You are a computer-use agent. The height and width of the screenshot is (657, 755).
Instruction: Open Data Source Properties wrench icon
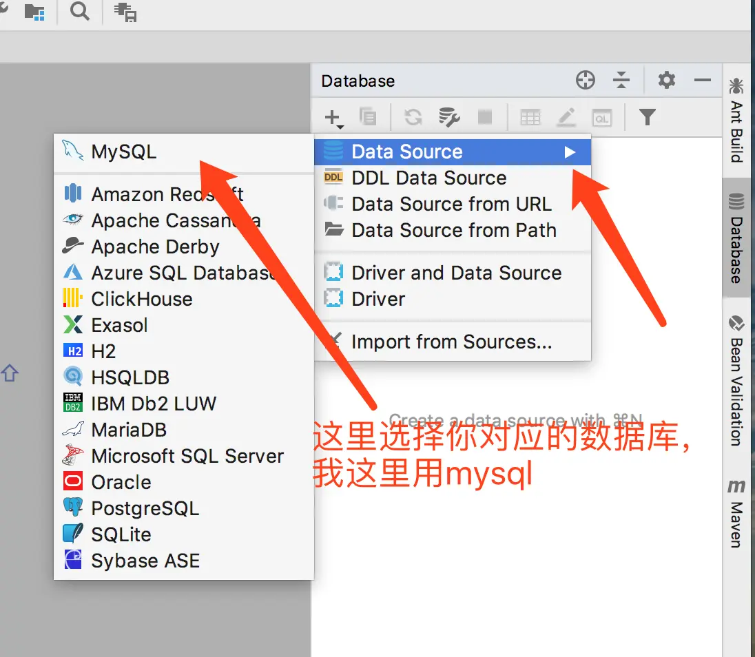pyautogui.click(x=449, y=117)
